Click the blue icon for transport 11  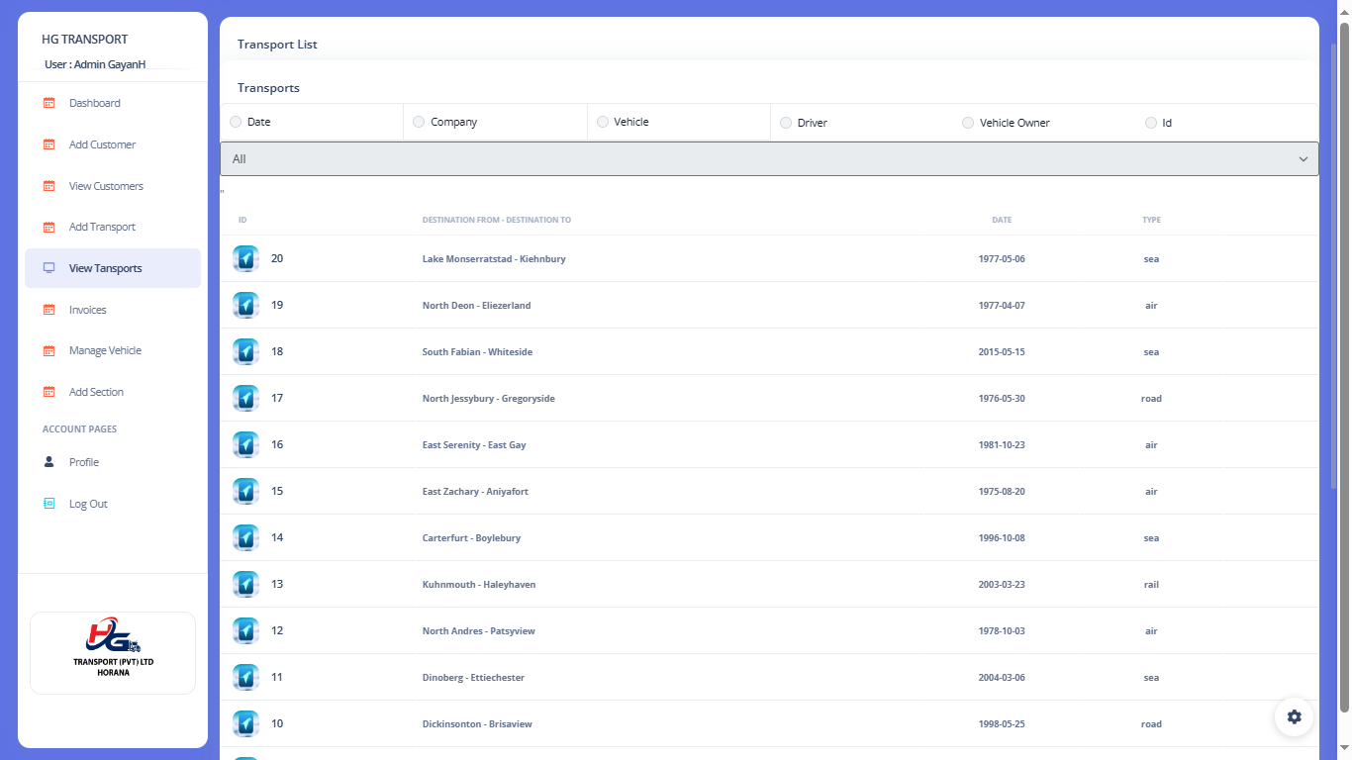click(x=245, y=678)
